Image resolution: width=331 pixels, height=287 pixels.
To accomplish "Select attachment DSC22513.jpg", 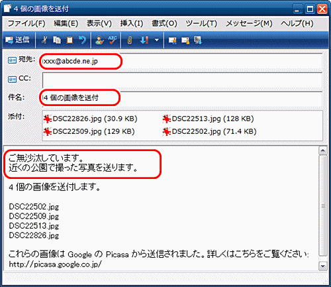I will (208, 119).
